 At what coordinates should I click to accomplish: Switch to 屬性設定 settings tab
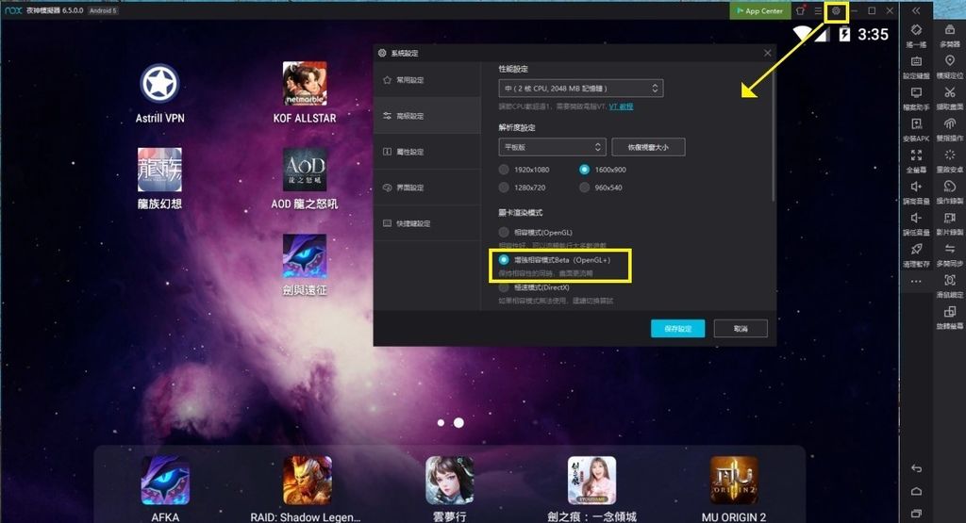427,152
